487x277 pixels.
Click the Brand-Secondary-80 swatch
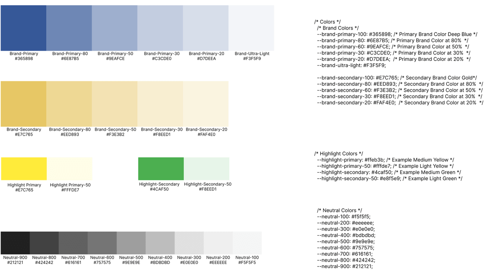click(69, 104)
